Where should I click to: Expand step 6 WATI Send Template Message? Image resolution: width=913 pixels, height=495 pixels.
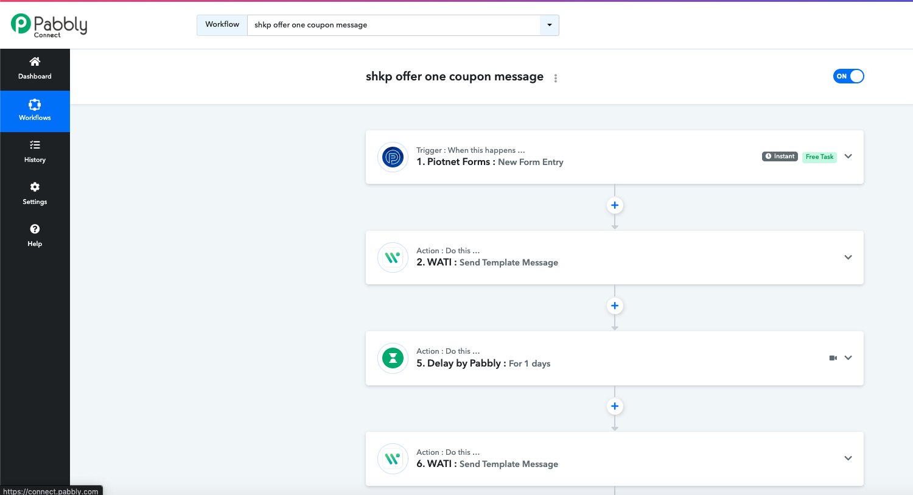coord(848,458)
